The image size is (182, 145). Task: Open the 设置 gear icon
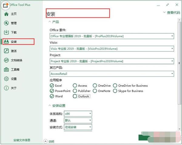coord(6,79)
